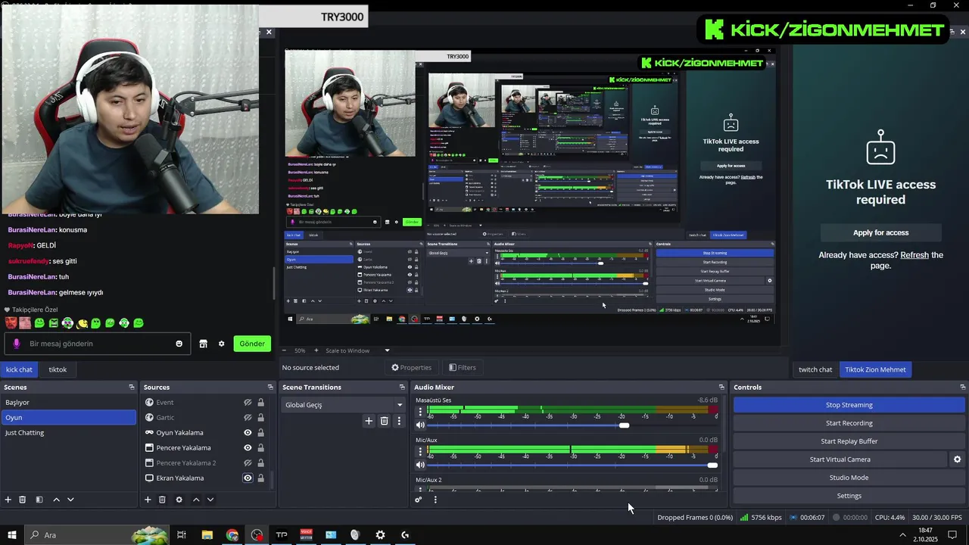
Task: Switch to twitch chat tab
Action: tap(815, 369)
